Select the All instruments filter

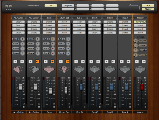point(51,5)
